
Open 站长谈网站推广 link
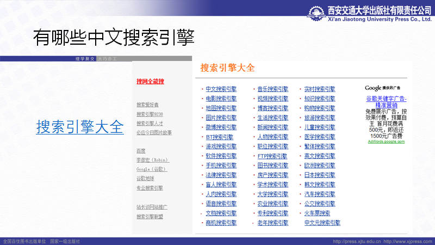[152, 207]
